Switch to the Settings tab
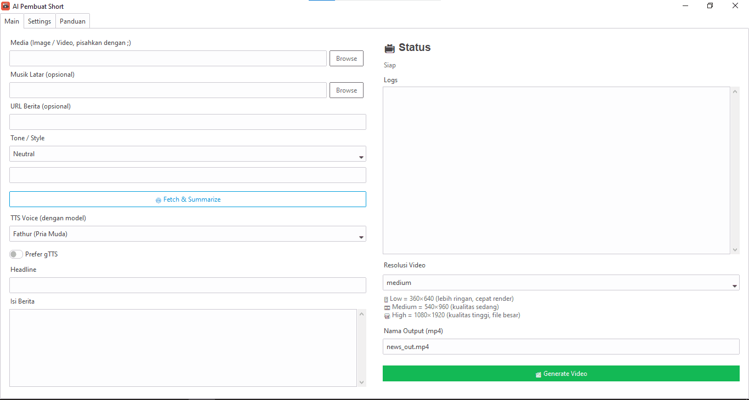749x400 pixels. click(x=39, y=21)
